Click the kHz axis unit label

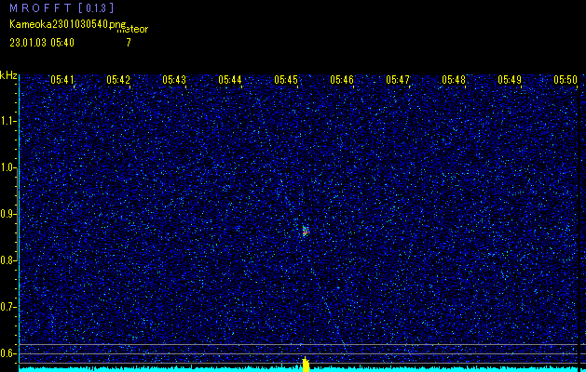coord(8,75)
